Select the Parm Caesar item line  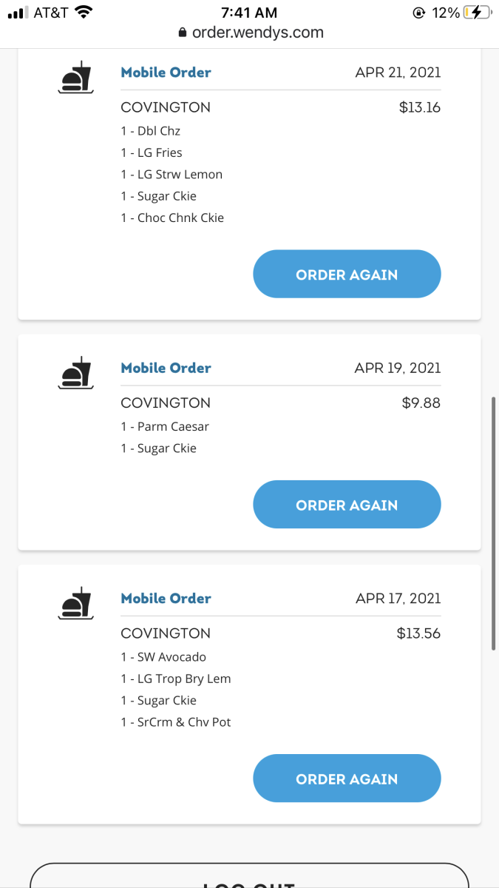(165, 427)
